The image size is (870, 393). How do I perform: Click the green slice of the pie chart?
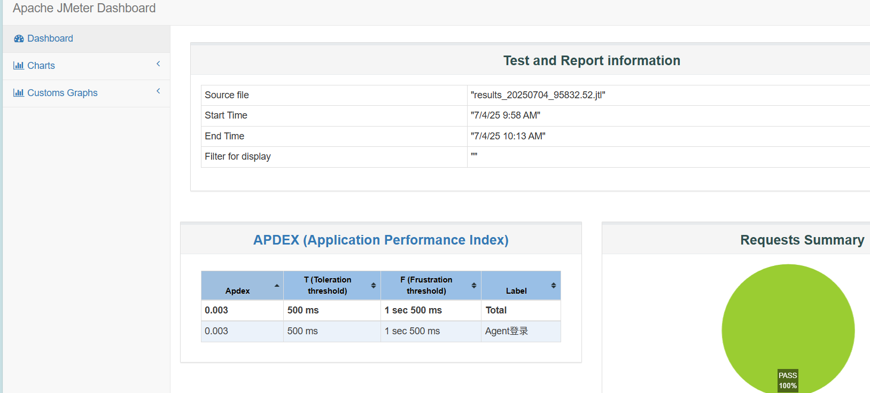788,320
